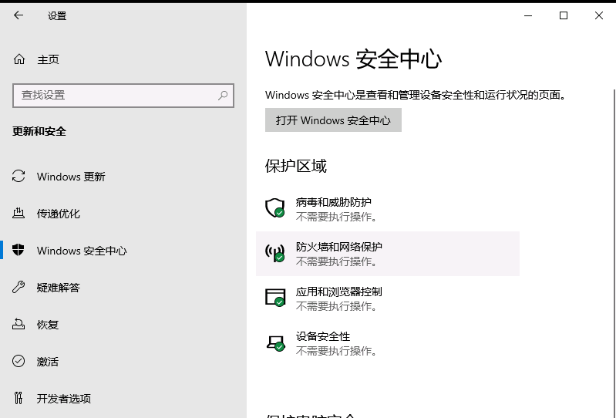Click into the 查找设置 search box

point(116,96)
